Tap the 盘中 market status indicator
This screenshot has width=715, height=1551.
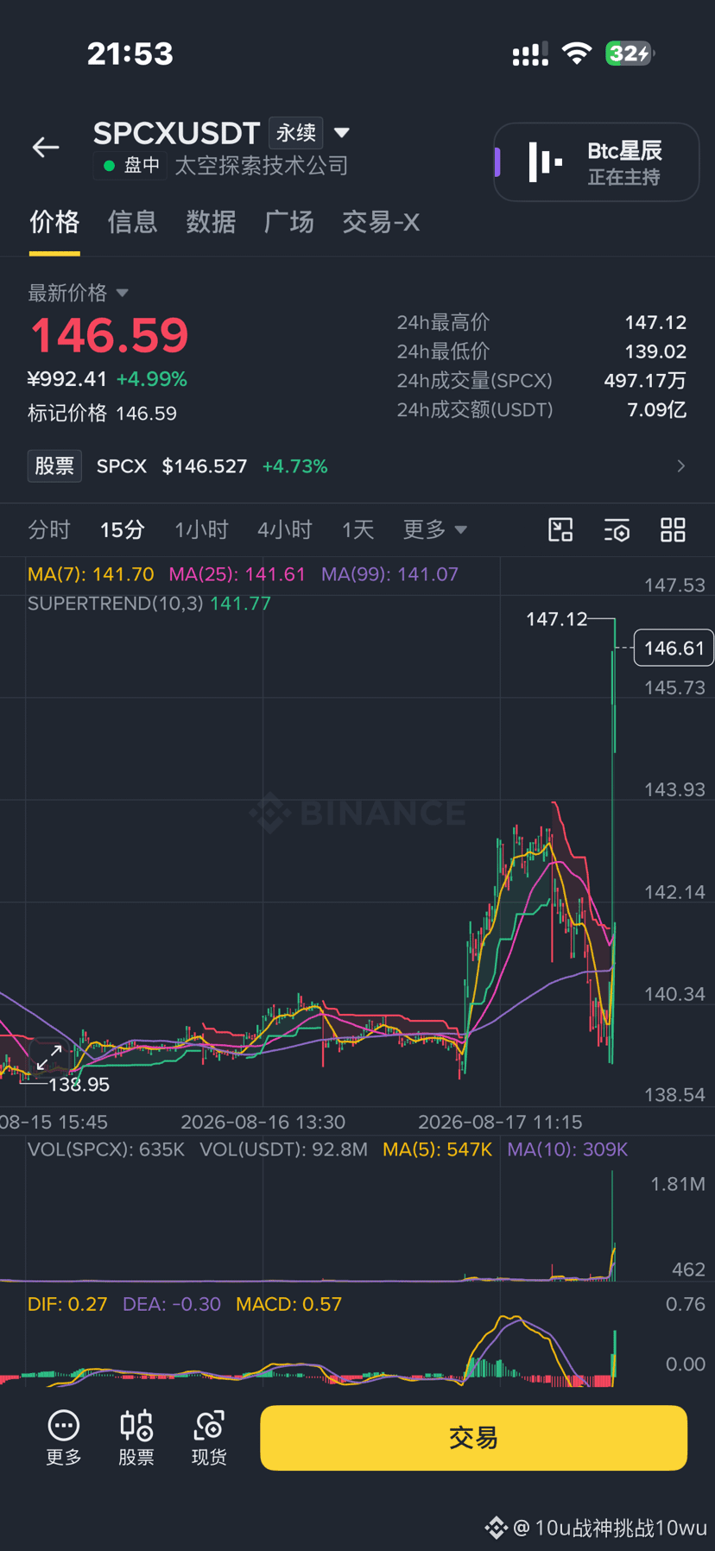(x=131, y=166)
